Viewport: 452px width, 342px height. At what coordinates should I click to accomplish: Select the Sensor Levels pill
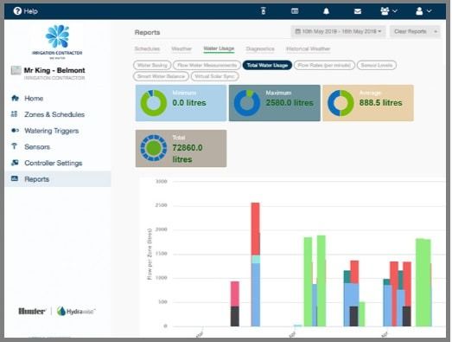tap(377, 65)
